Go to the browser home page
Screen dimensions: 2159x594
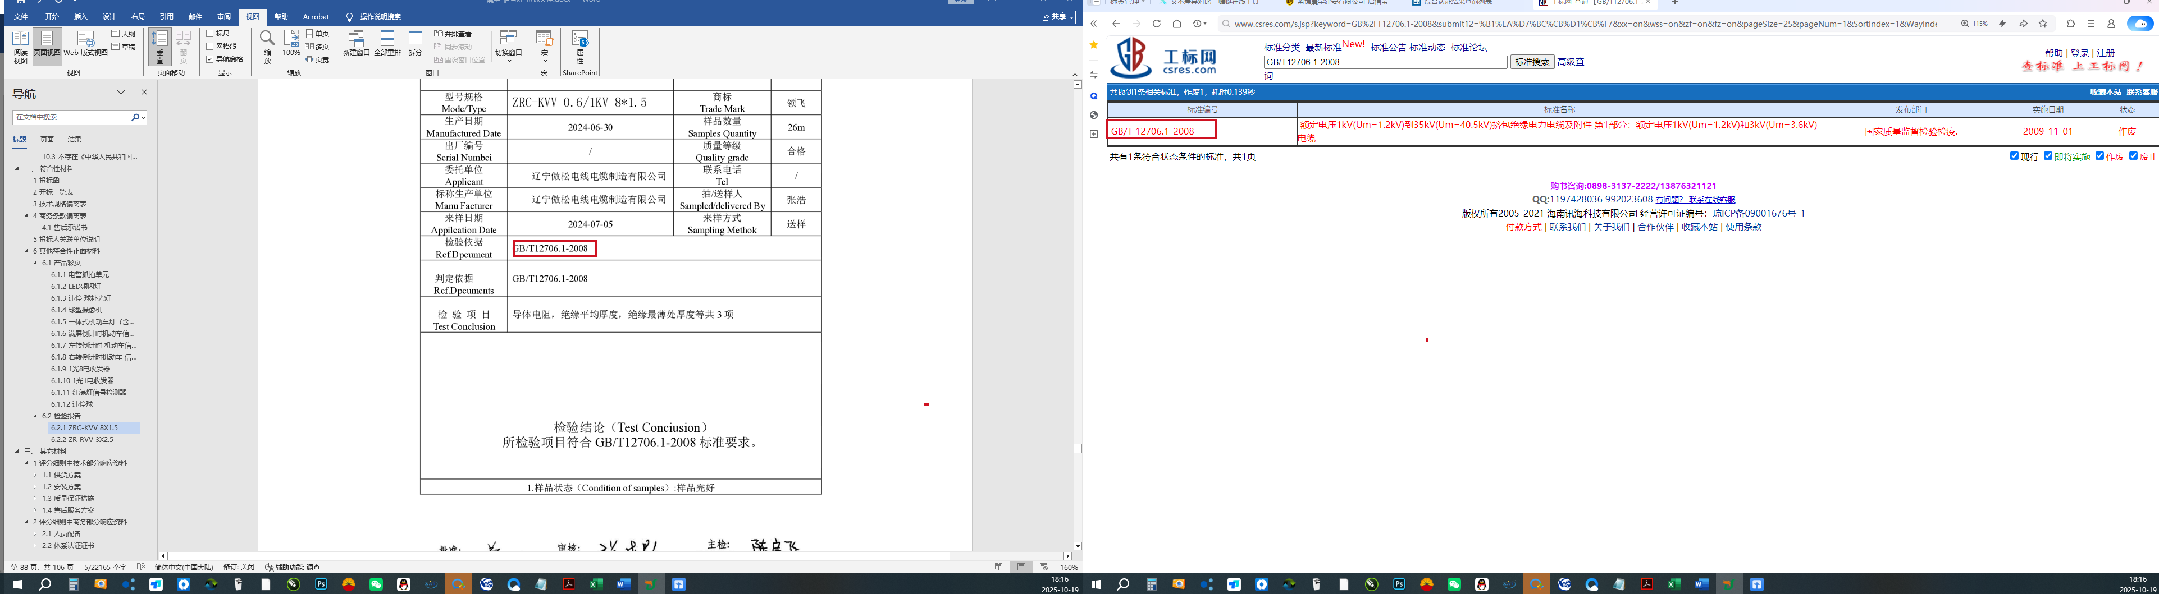point(1177,24)
